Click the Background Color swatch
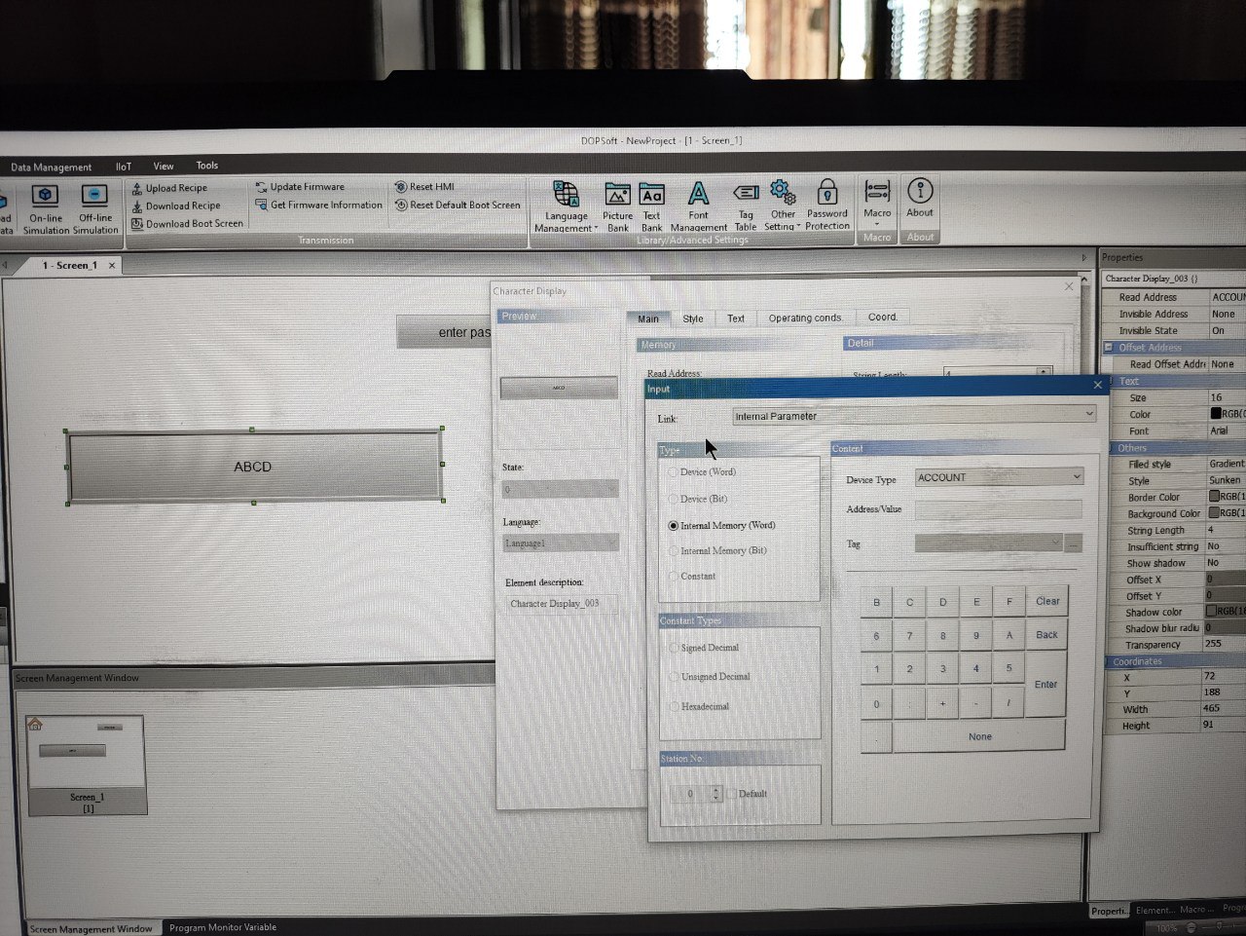The image size is (1246, 936). click(1214, 512)
